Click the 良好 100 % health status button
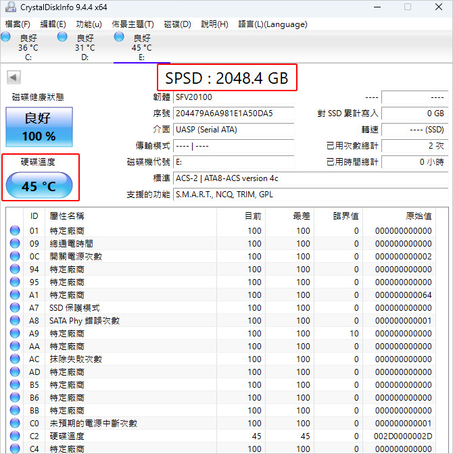This screenshot has height=454, width=453. (x=39, y=127)
